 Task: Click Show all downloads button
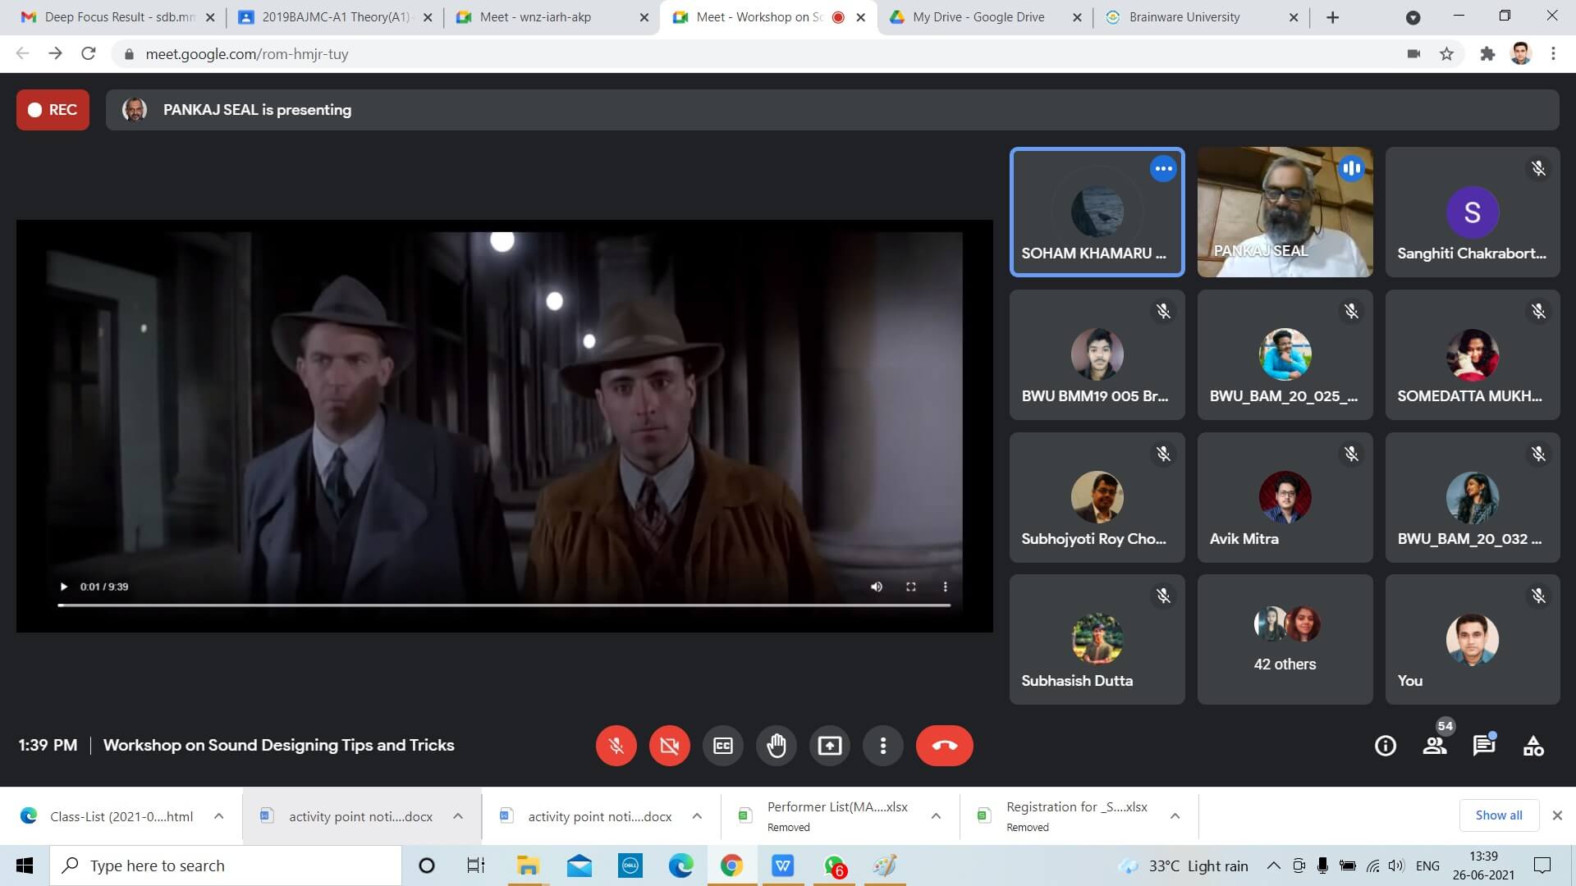click(1498, 815)
